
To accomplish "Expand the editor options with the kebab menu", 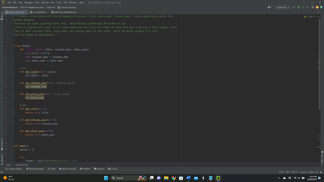I will [x=318, y=12].
